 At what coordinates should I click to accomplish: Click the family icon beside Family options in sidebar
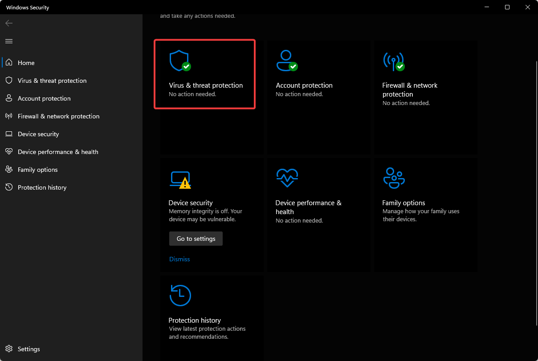point(9,170)
